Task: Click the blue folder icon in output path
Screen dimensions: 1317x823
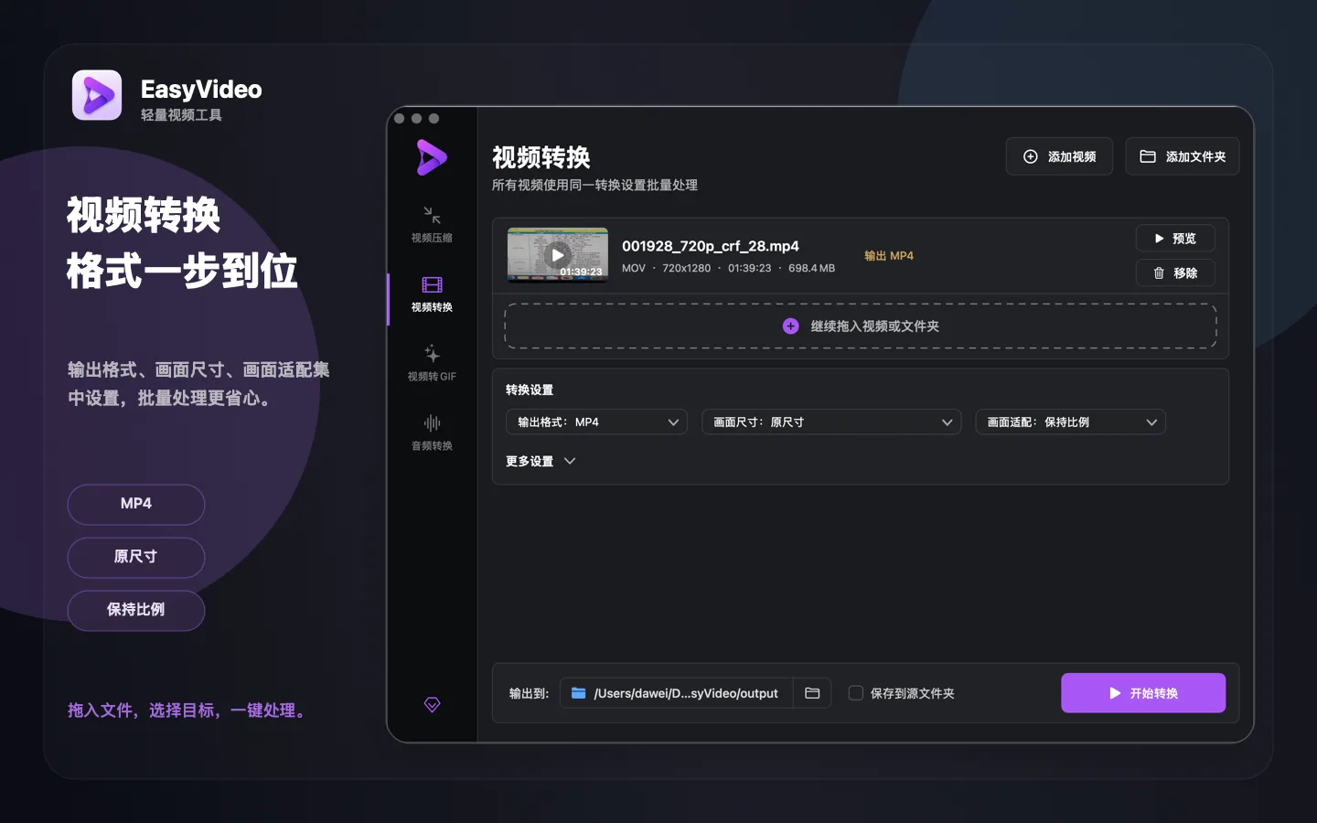Action: (x=579, y=693)
